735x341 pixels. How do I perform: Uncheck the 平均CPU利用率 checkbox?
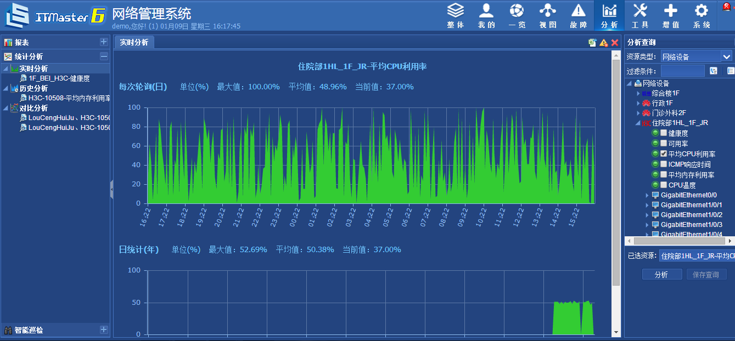[664, 154]
